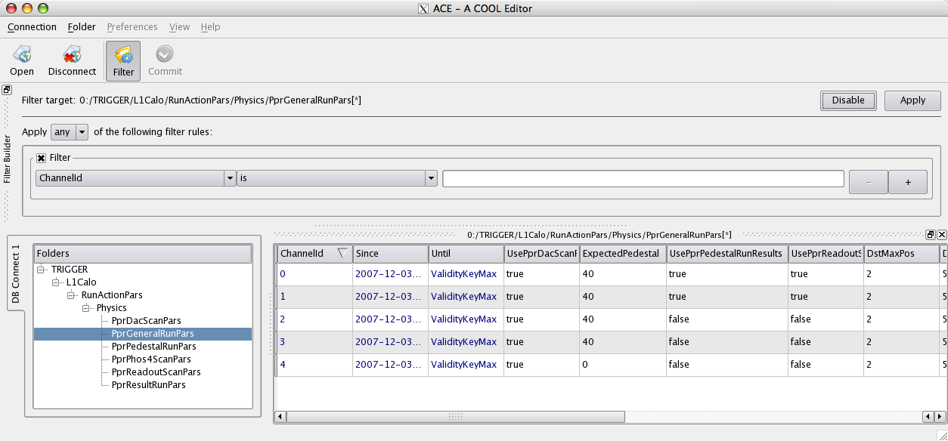Click the plus add-rule button
Image resolution: width=948 pixels, height=441 pixels.
pyautogui.click(x=907, y=182)
